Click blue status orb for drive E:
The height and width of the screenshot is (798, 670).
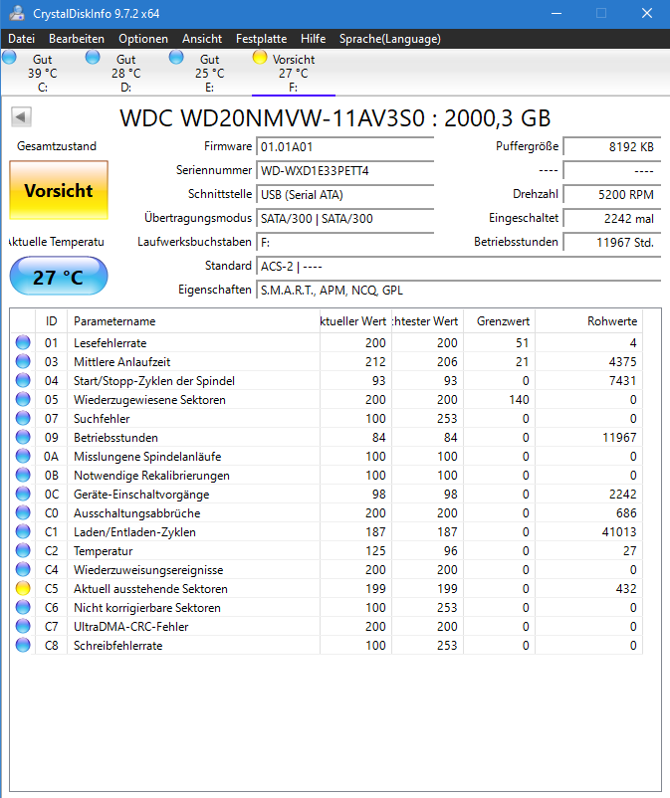click(176, 57)
